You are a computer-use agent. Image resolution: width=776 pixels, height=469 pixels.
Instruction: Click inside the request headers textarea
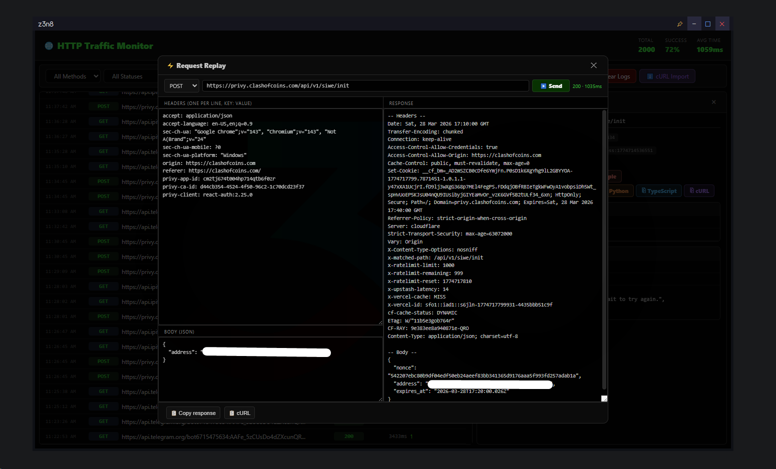tap(270, 217)
